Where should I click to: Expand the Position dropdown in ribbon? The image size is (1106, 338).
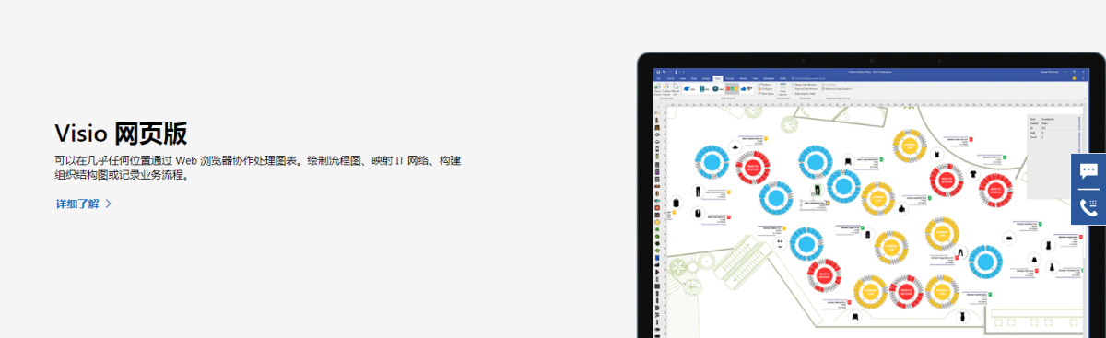tap(765, 84)
